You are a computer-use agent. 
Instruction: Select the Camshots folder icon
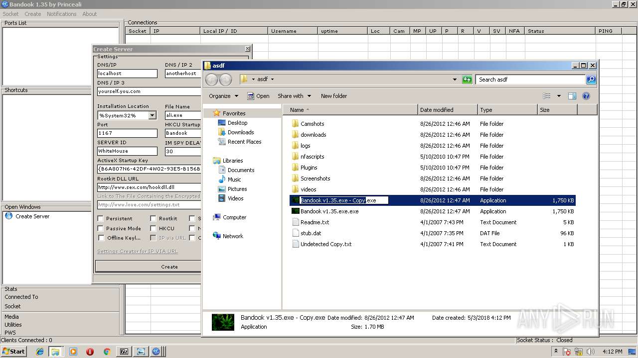click(295, 124)
